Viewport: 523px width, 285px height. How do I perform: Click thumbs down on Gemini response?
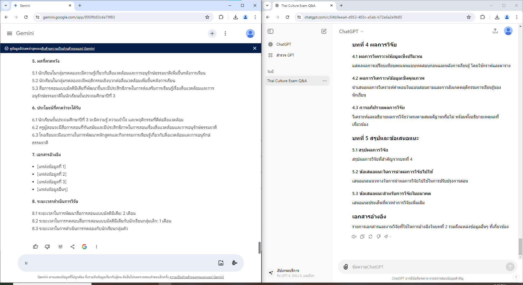point(47,247)
